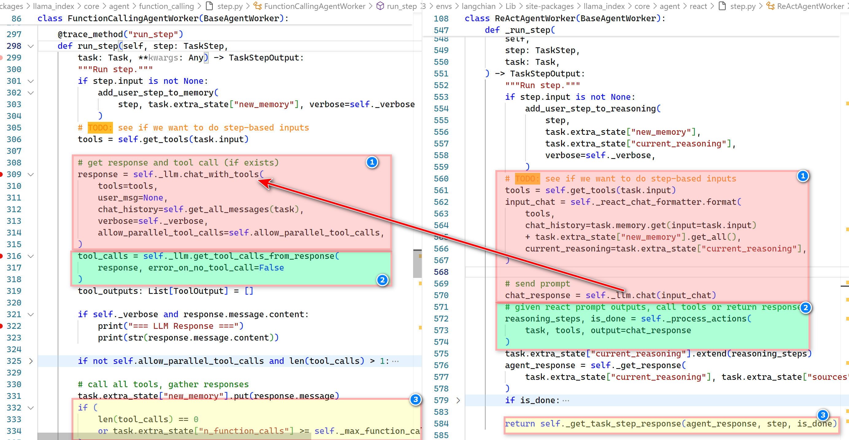Image resolution: width=849 pixels, height=440 pixels.
Task: Select annotation badge 2 on the get_tool_calls block
Action: pyautogui.click(x=382, y=280)
